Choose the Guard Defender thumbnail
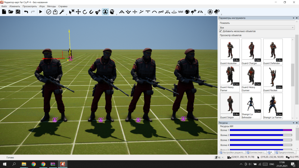This screenshot has width=299, height=168. (x=273, y=52)
